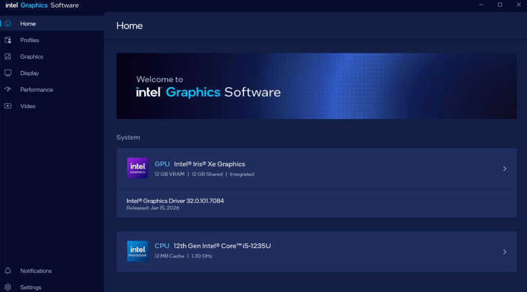Open the Profiles sidebar icon
Image resolution: width=527 pixels, height=292 pixels.
coord(8,40)
